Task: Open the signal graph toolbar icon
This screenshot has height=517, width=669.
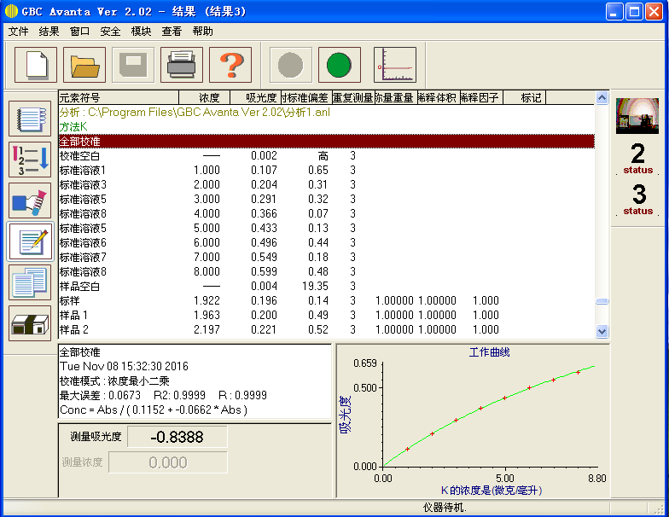Action: point(395,65)
